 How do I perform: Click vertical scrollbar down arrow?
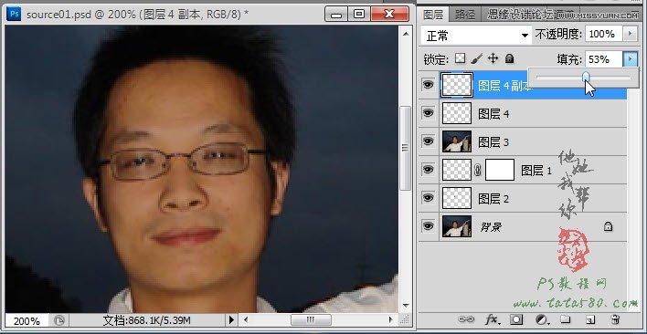(x=406, y=306)
